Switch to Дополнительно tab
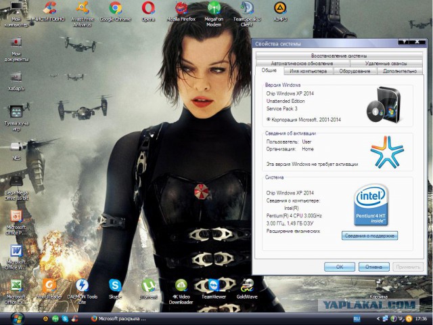Screen dimensions: 433x325 point(400,71)
